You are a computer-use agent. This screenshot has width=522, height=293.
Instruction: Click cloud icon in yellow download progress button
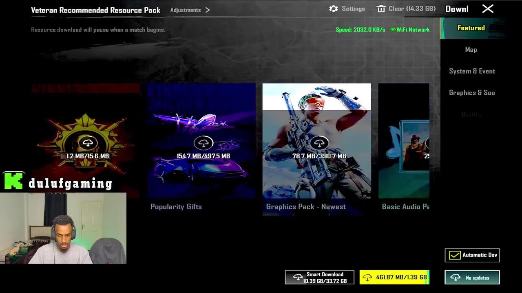click(367, 278)
